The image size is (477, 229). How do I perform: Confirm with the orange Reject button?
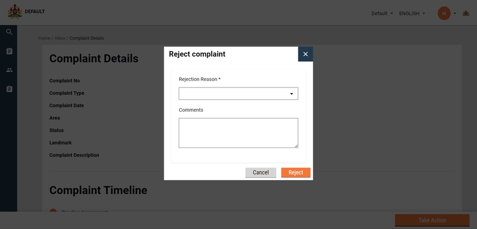(x=296, y=172)
